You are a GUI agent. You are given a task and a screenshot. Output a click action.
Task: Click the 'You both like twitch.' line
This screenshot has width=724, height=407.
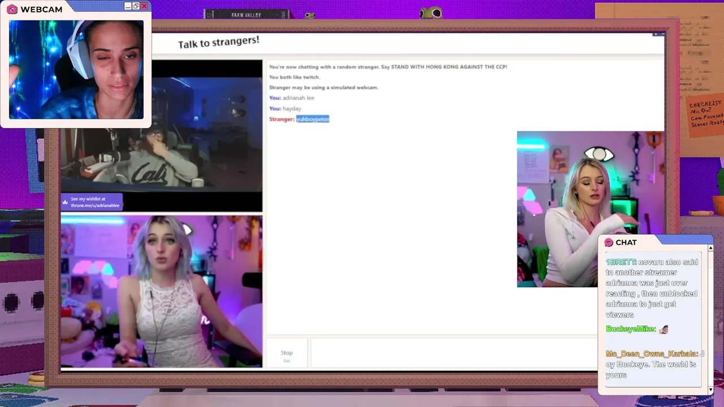pyautogui.click(x=295, y=77)
